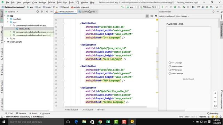This screenshot has height=125, width=223.
Task: Select the Java Language radio button in preview
Action: click(x=170, y=66)
